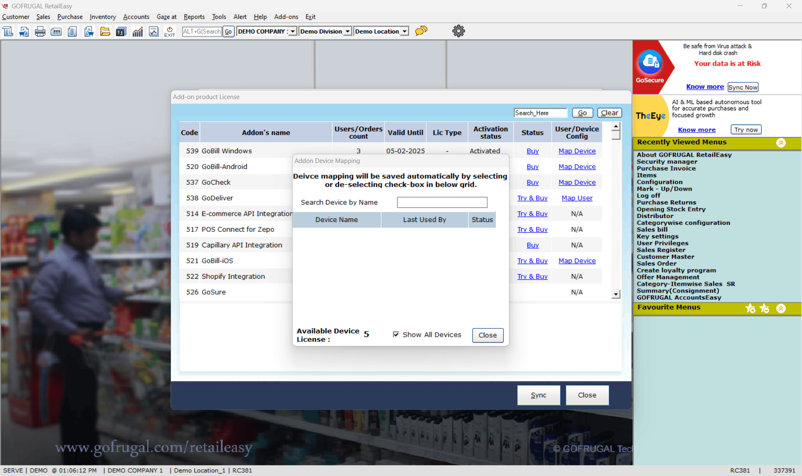This screenshot has width=802, height=476.
Task: Click the Clear button in the license window
Action: 609,113
